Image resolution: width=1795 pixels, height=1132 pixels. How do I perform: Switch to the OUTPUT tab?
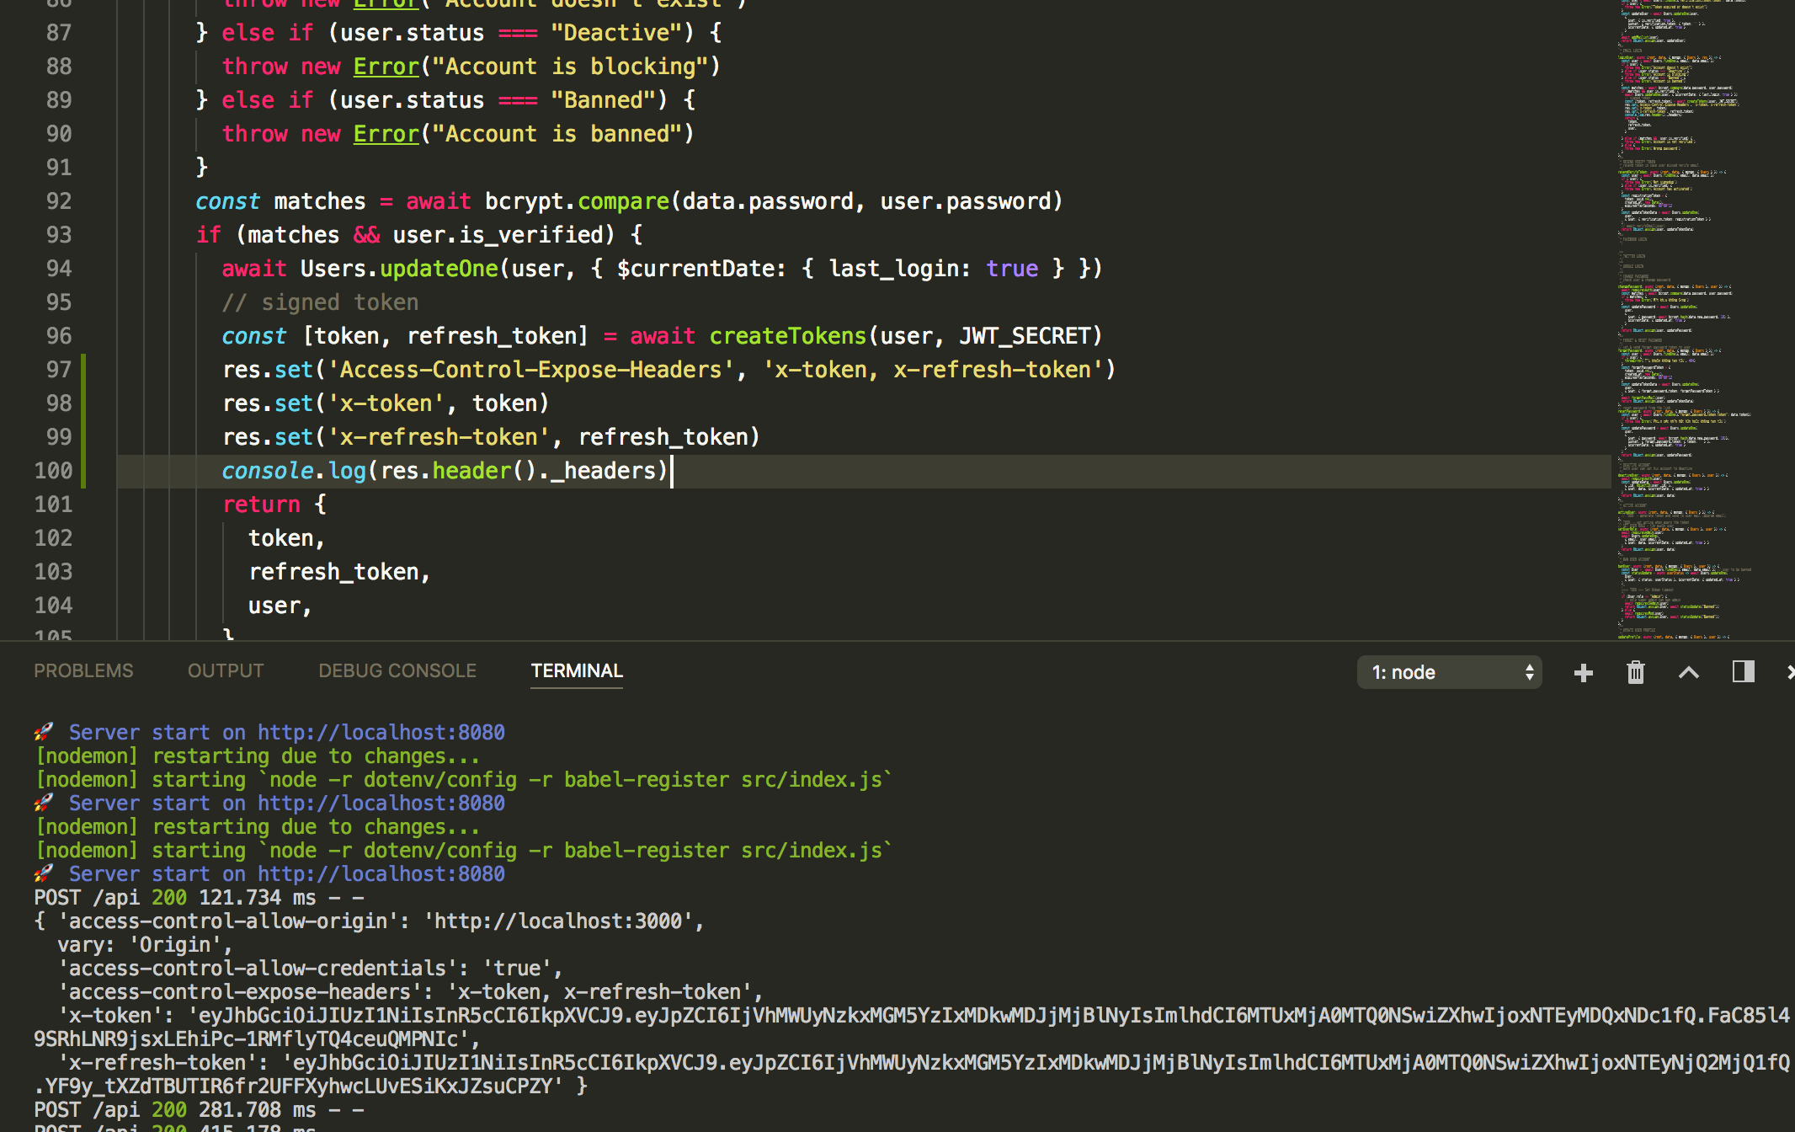(x=226, y=671)
